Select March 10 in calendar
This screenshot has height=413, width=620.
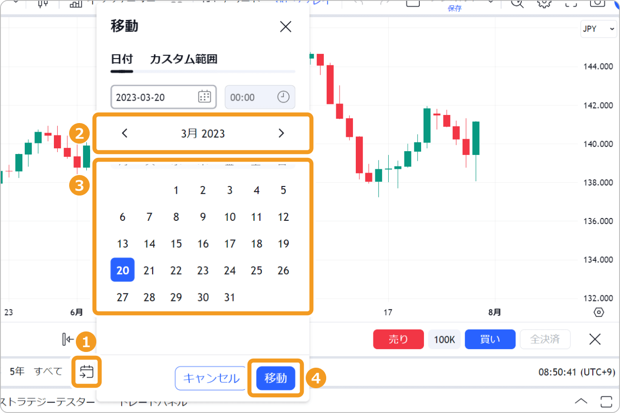230,217
